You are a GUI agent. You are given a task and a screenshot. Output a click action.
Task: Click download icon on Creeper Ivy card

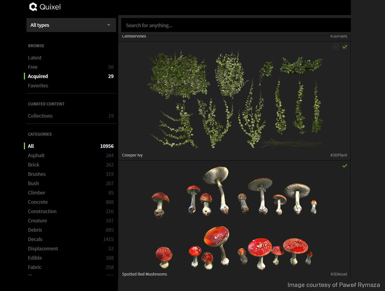(335, 47)
